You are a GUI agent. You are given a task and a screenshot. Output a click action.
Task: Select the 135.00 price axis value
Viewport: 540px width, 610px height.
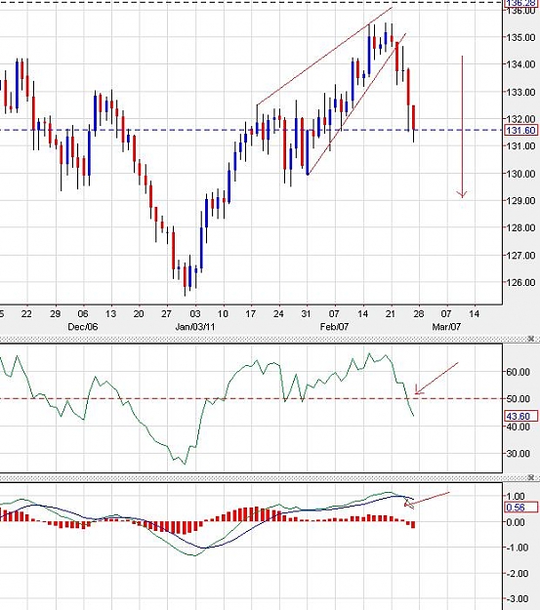pos(520,37)
